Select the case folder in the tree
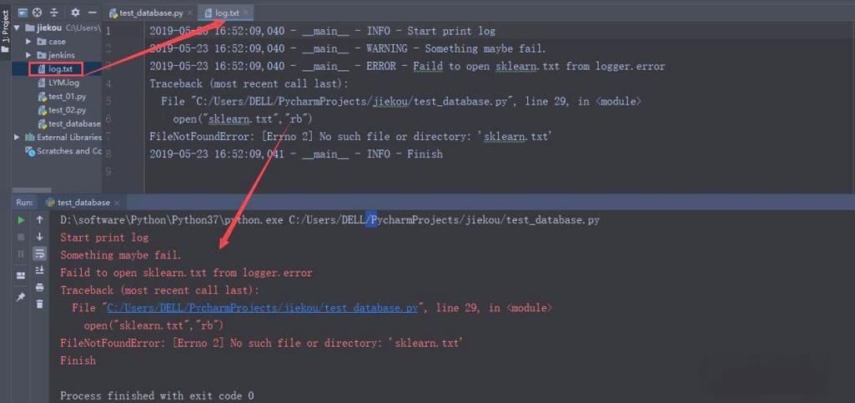The height and width of the screenshot is (403, 855). pyautogui.click(x=57, y=42)
